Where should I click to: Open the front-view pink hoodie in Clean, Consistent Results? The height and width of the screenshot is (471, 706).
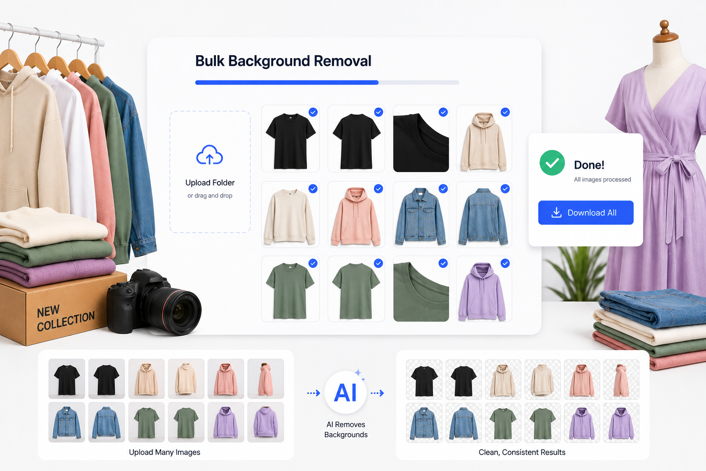coord(582,379)
